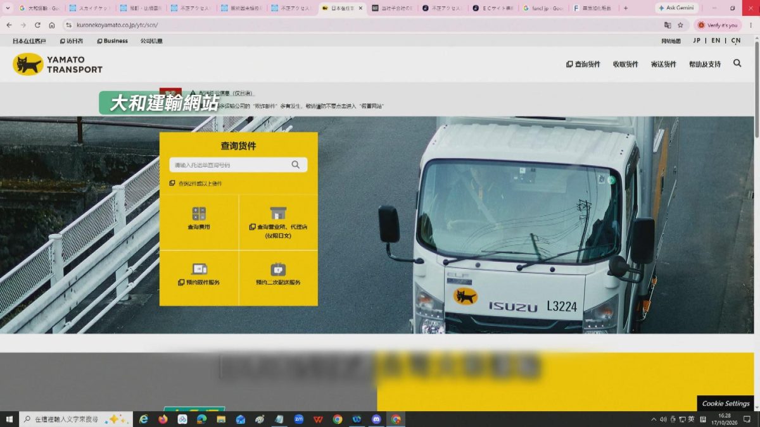Click the translate page icon in address bar
Viewport: 760px width, 427px height.
[x=667, y=25]
